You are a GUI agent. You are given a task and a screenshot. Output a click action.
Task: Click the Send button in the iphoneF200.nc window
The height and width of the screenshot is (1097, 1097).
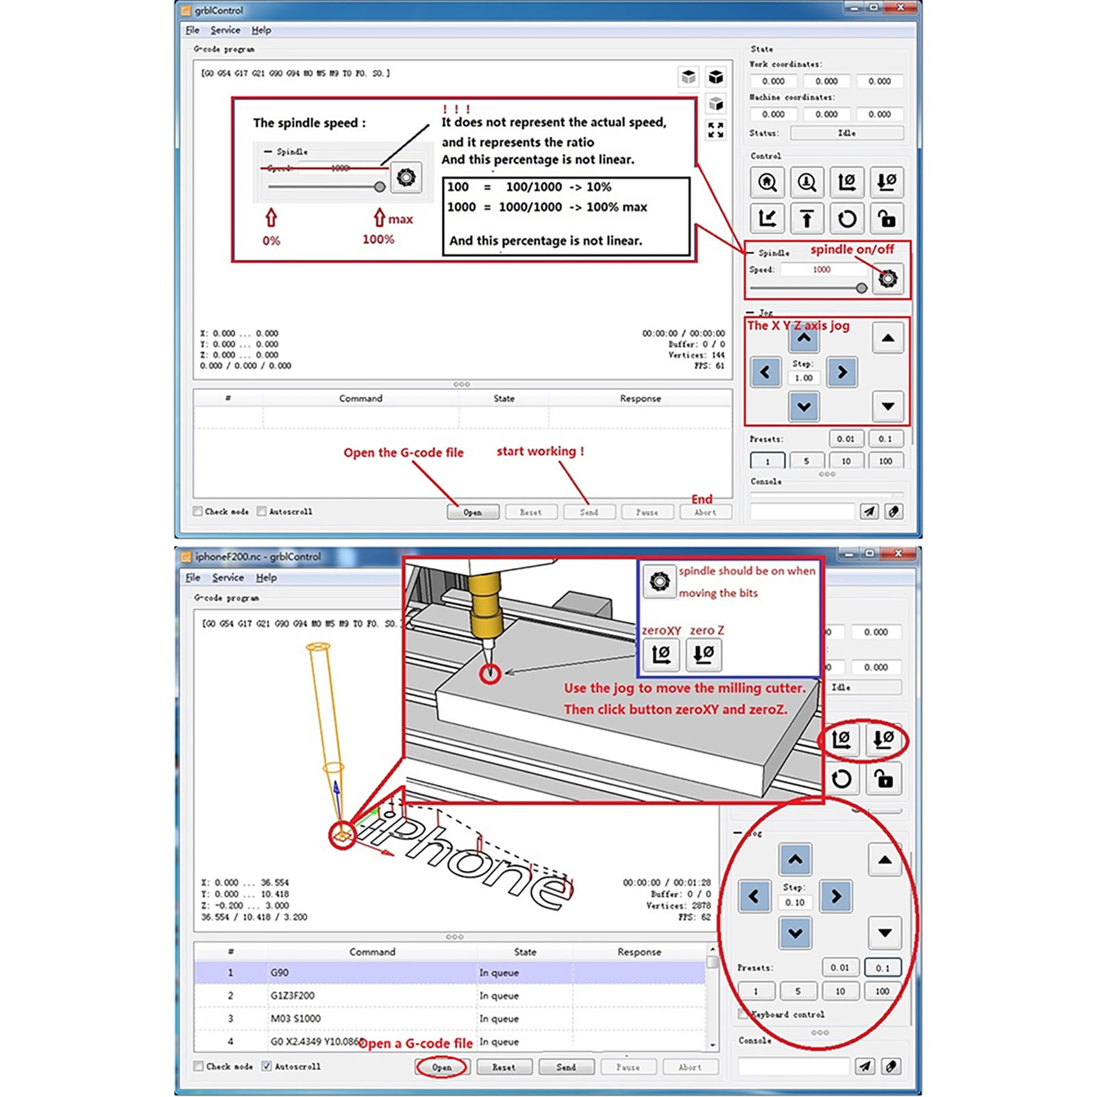click(566, 1067)
